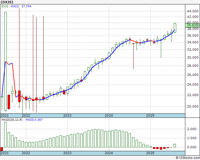This screenshot has width=200, height=160.
Task: Click the 44.000 price axis label
Action: coord(192,11)
